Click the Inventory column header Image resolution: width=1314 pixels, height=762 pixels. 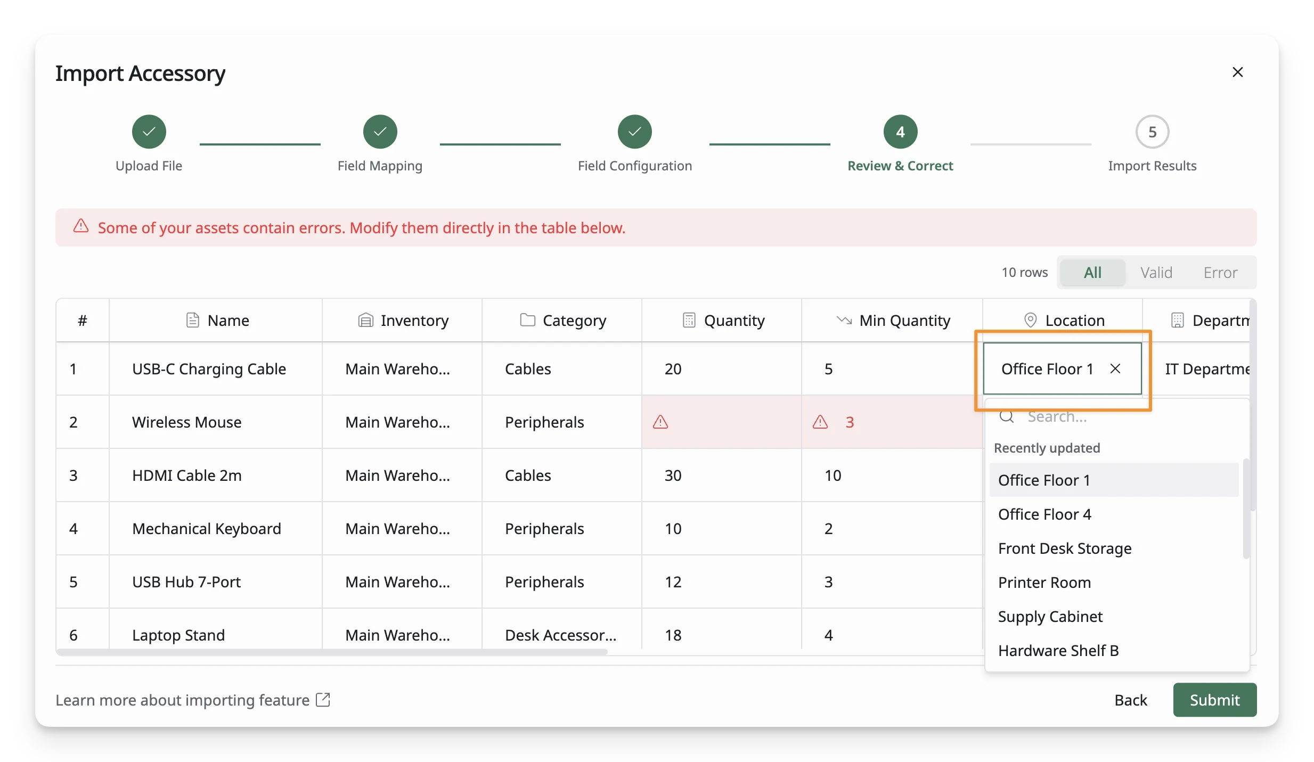pos(402,320)
